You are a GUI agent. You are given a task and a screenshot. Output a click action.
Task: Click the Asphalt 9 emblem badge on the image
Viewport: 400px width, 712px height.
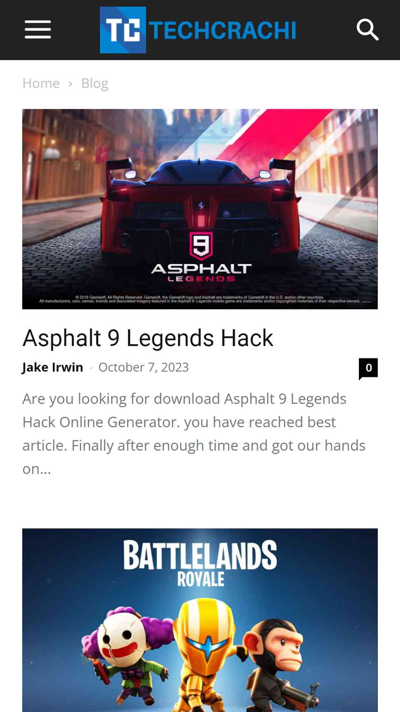(201, 246)
